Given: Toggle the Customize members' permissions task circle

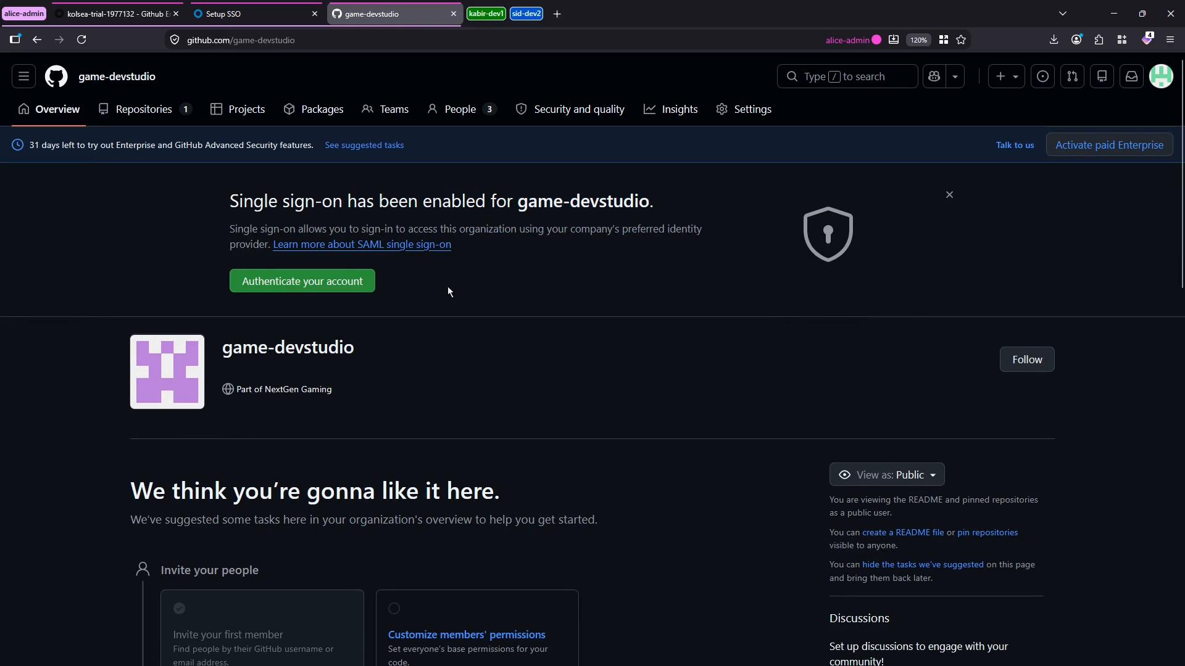Looking at the screenshot, I should (394, 609).
